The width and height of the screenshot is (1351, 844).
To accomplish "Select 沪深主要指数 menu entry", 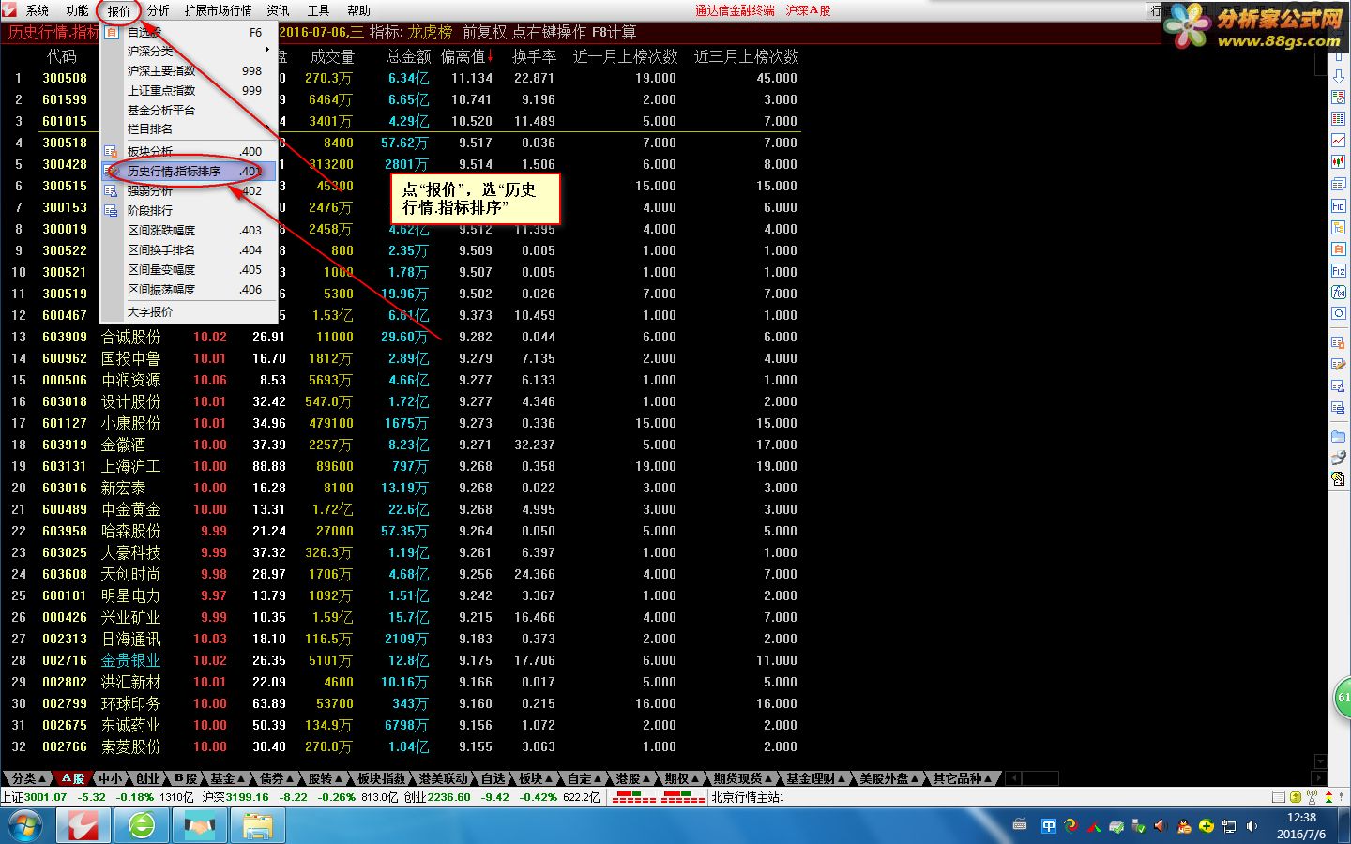I will coord(190,70).
